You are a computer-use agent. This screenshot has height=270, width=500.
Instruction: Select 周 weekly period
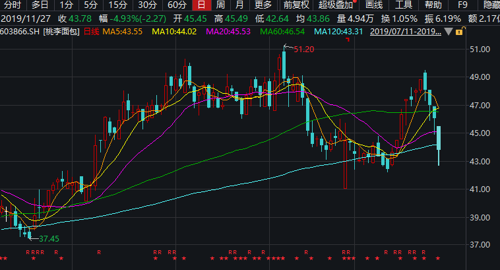[220, 5]
